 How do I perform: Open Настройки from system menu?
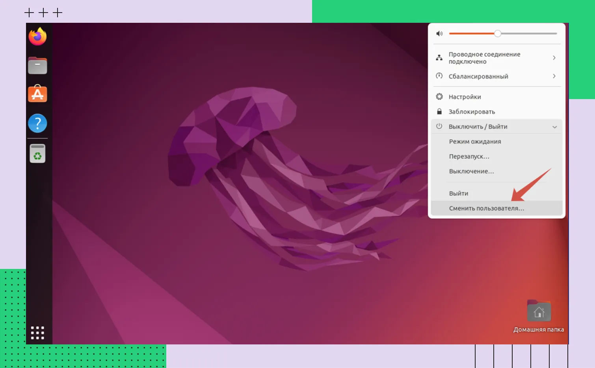click(x=465, y=97)
